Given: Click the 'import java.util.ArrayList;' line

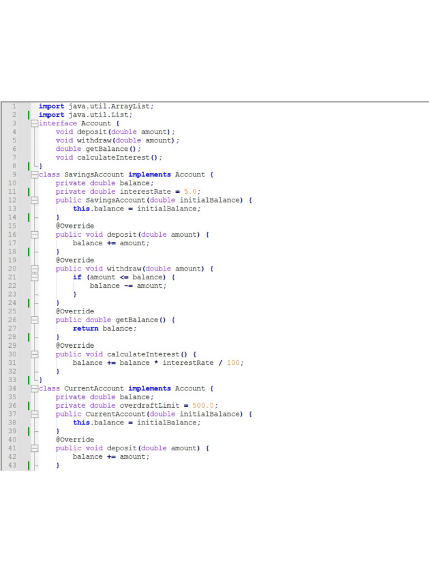Looking at the screenshot, I should click(x=96, y=106).
